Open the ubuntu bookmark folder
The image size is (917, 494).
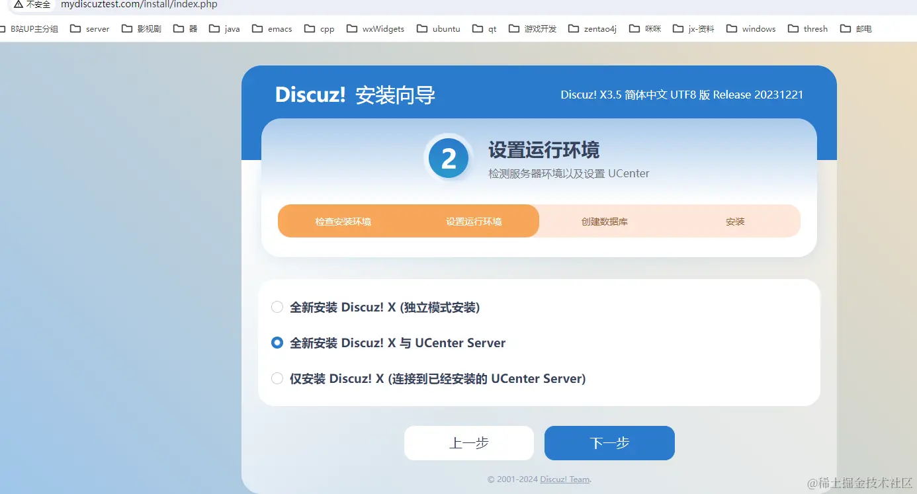coord(438,28)
